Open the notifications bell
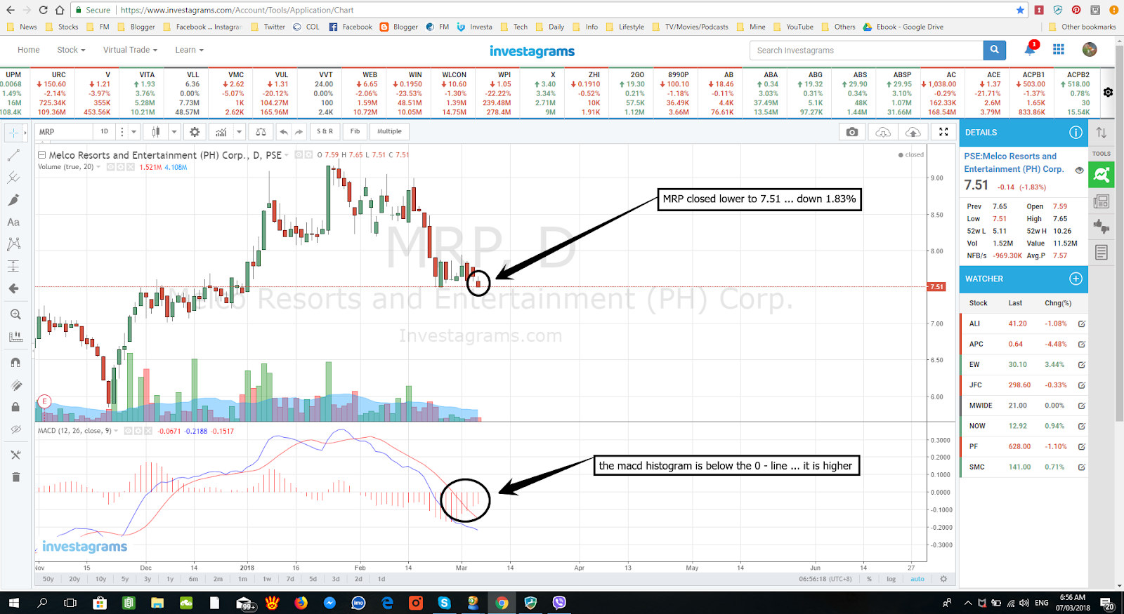The height and width of the screenshot is (614, 1124). click(1030, 49)
